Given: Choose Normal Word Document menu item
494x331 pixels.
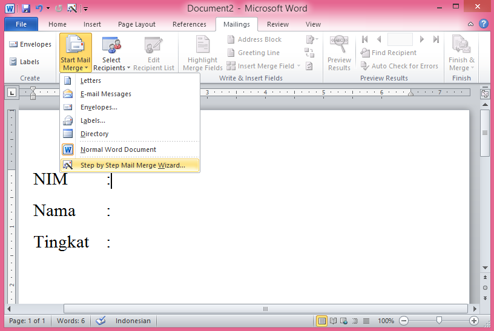Looking at the screenshot, I should (130, 149).
